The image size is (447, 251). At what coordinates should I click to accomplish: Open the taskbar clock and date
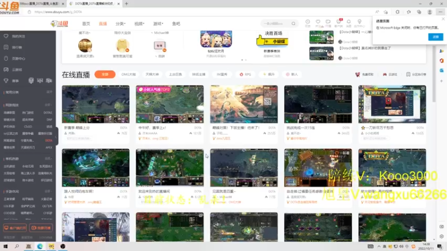coord(426,247)
